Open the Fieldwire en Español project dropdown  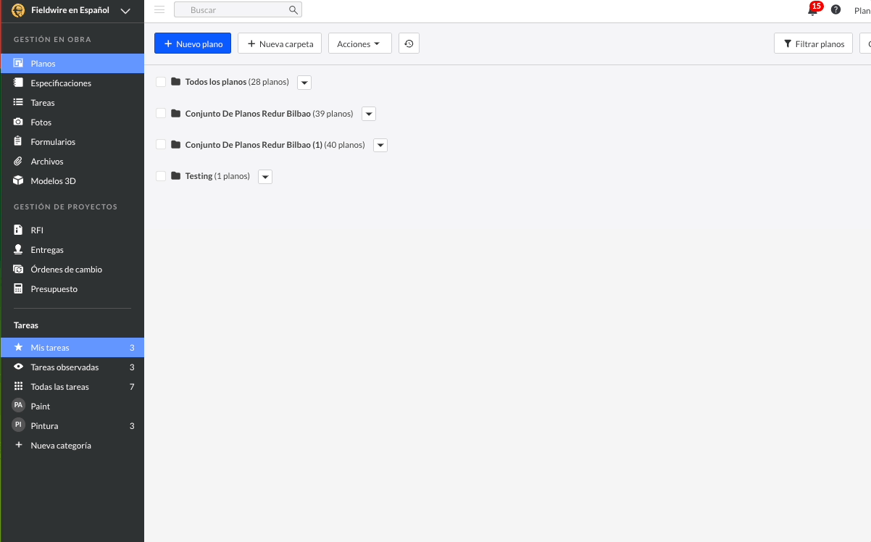tap(125, 11)
